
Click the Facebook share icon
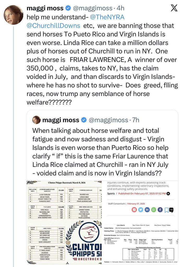coord(160,210)
